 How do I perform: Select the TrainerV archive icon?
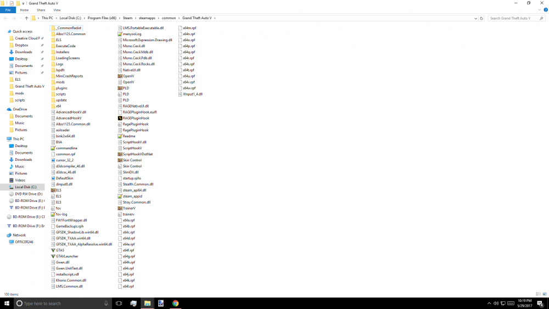tap(120, 208)
